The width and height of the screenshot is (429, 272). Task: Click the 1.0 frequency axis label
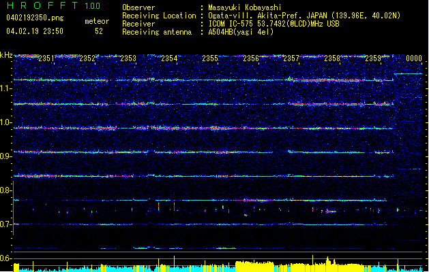point(5,122)
